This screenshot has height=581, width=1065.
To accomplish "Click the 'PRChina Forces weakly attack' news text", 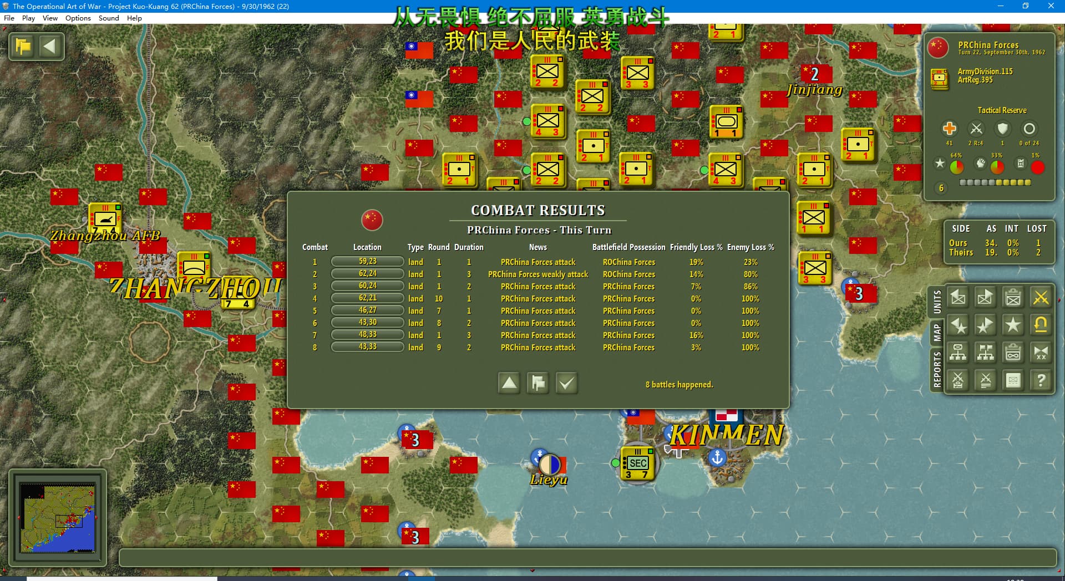I will [x=537, y=274].
